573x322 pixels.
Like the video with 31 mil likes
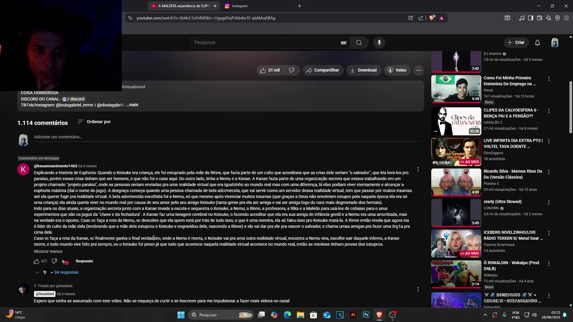[x=270, y=70]
